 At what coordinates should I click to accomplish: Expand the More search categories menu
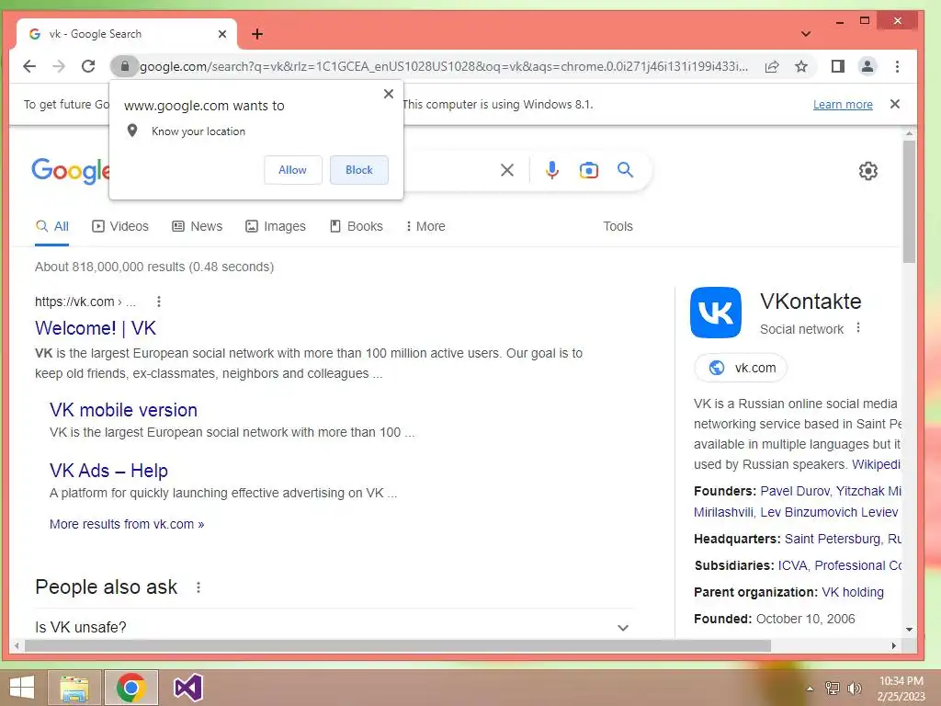click(425, 226)
